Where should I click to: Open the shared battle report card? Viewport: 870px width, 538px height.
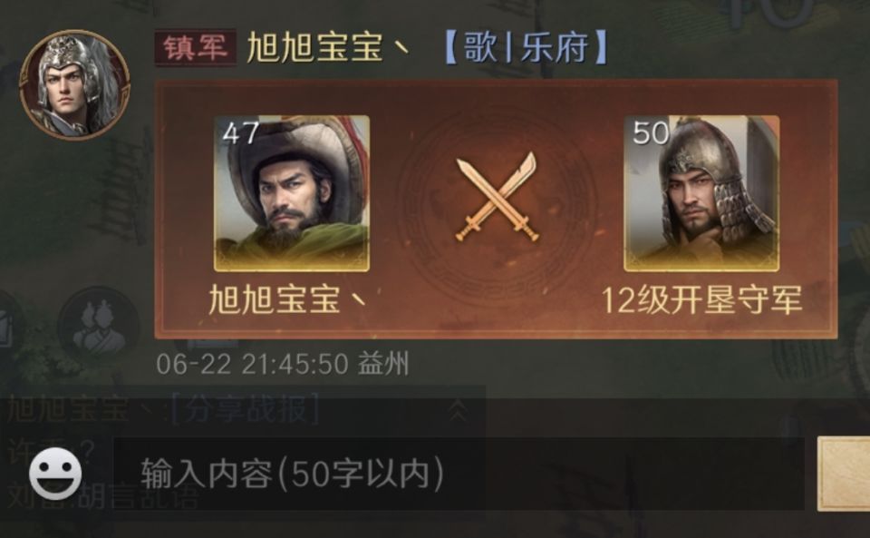(496, 209)
